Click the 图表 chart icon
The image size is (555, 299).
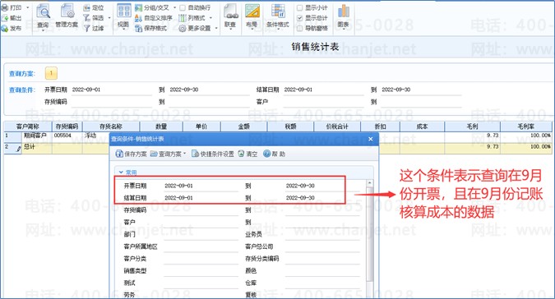(344, 11)
